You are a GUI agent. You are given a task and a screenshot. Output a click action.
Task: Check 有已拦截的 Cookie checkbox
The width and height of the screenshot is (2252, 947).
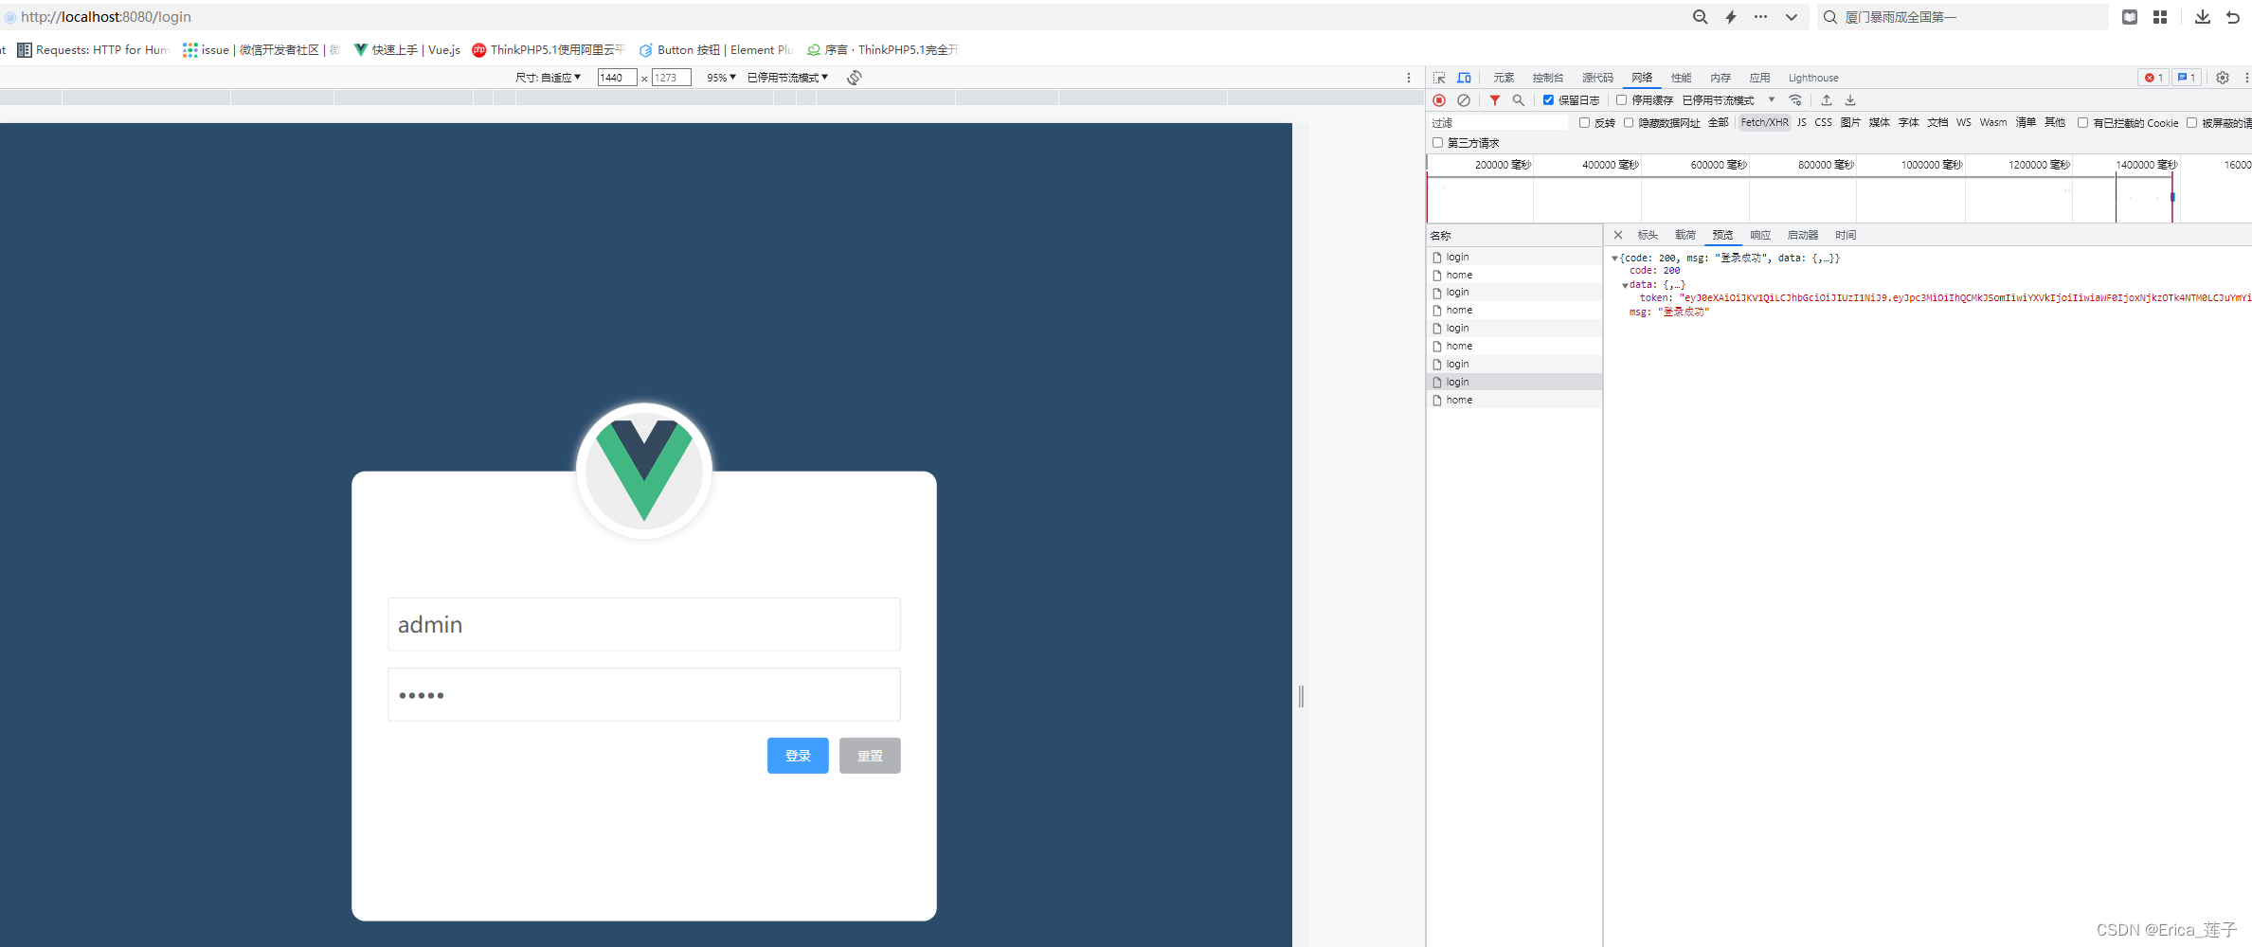[x=2082, y=123]
